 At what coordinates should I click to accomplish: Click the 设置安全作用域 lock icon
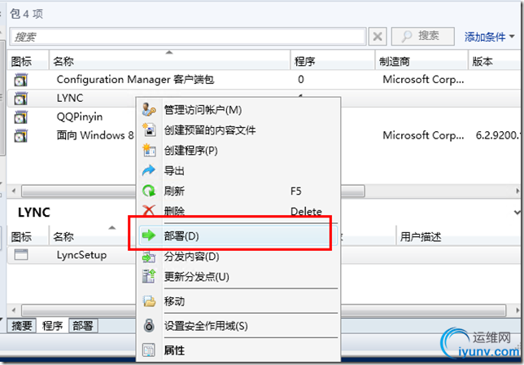click(149, 325)
